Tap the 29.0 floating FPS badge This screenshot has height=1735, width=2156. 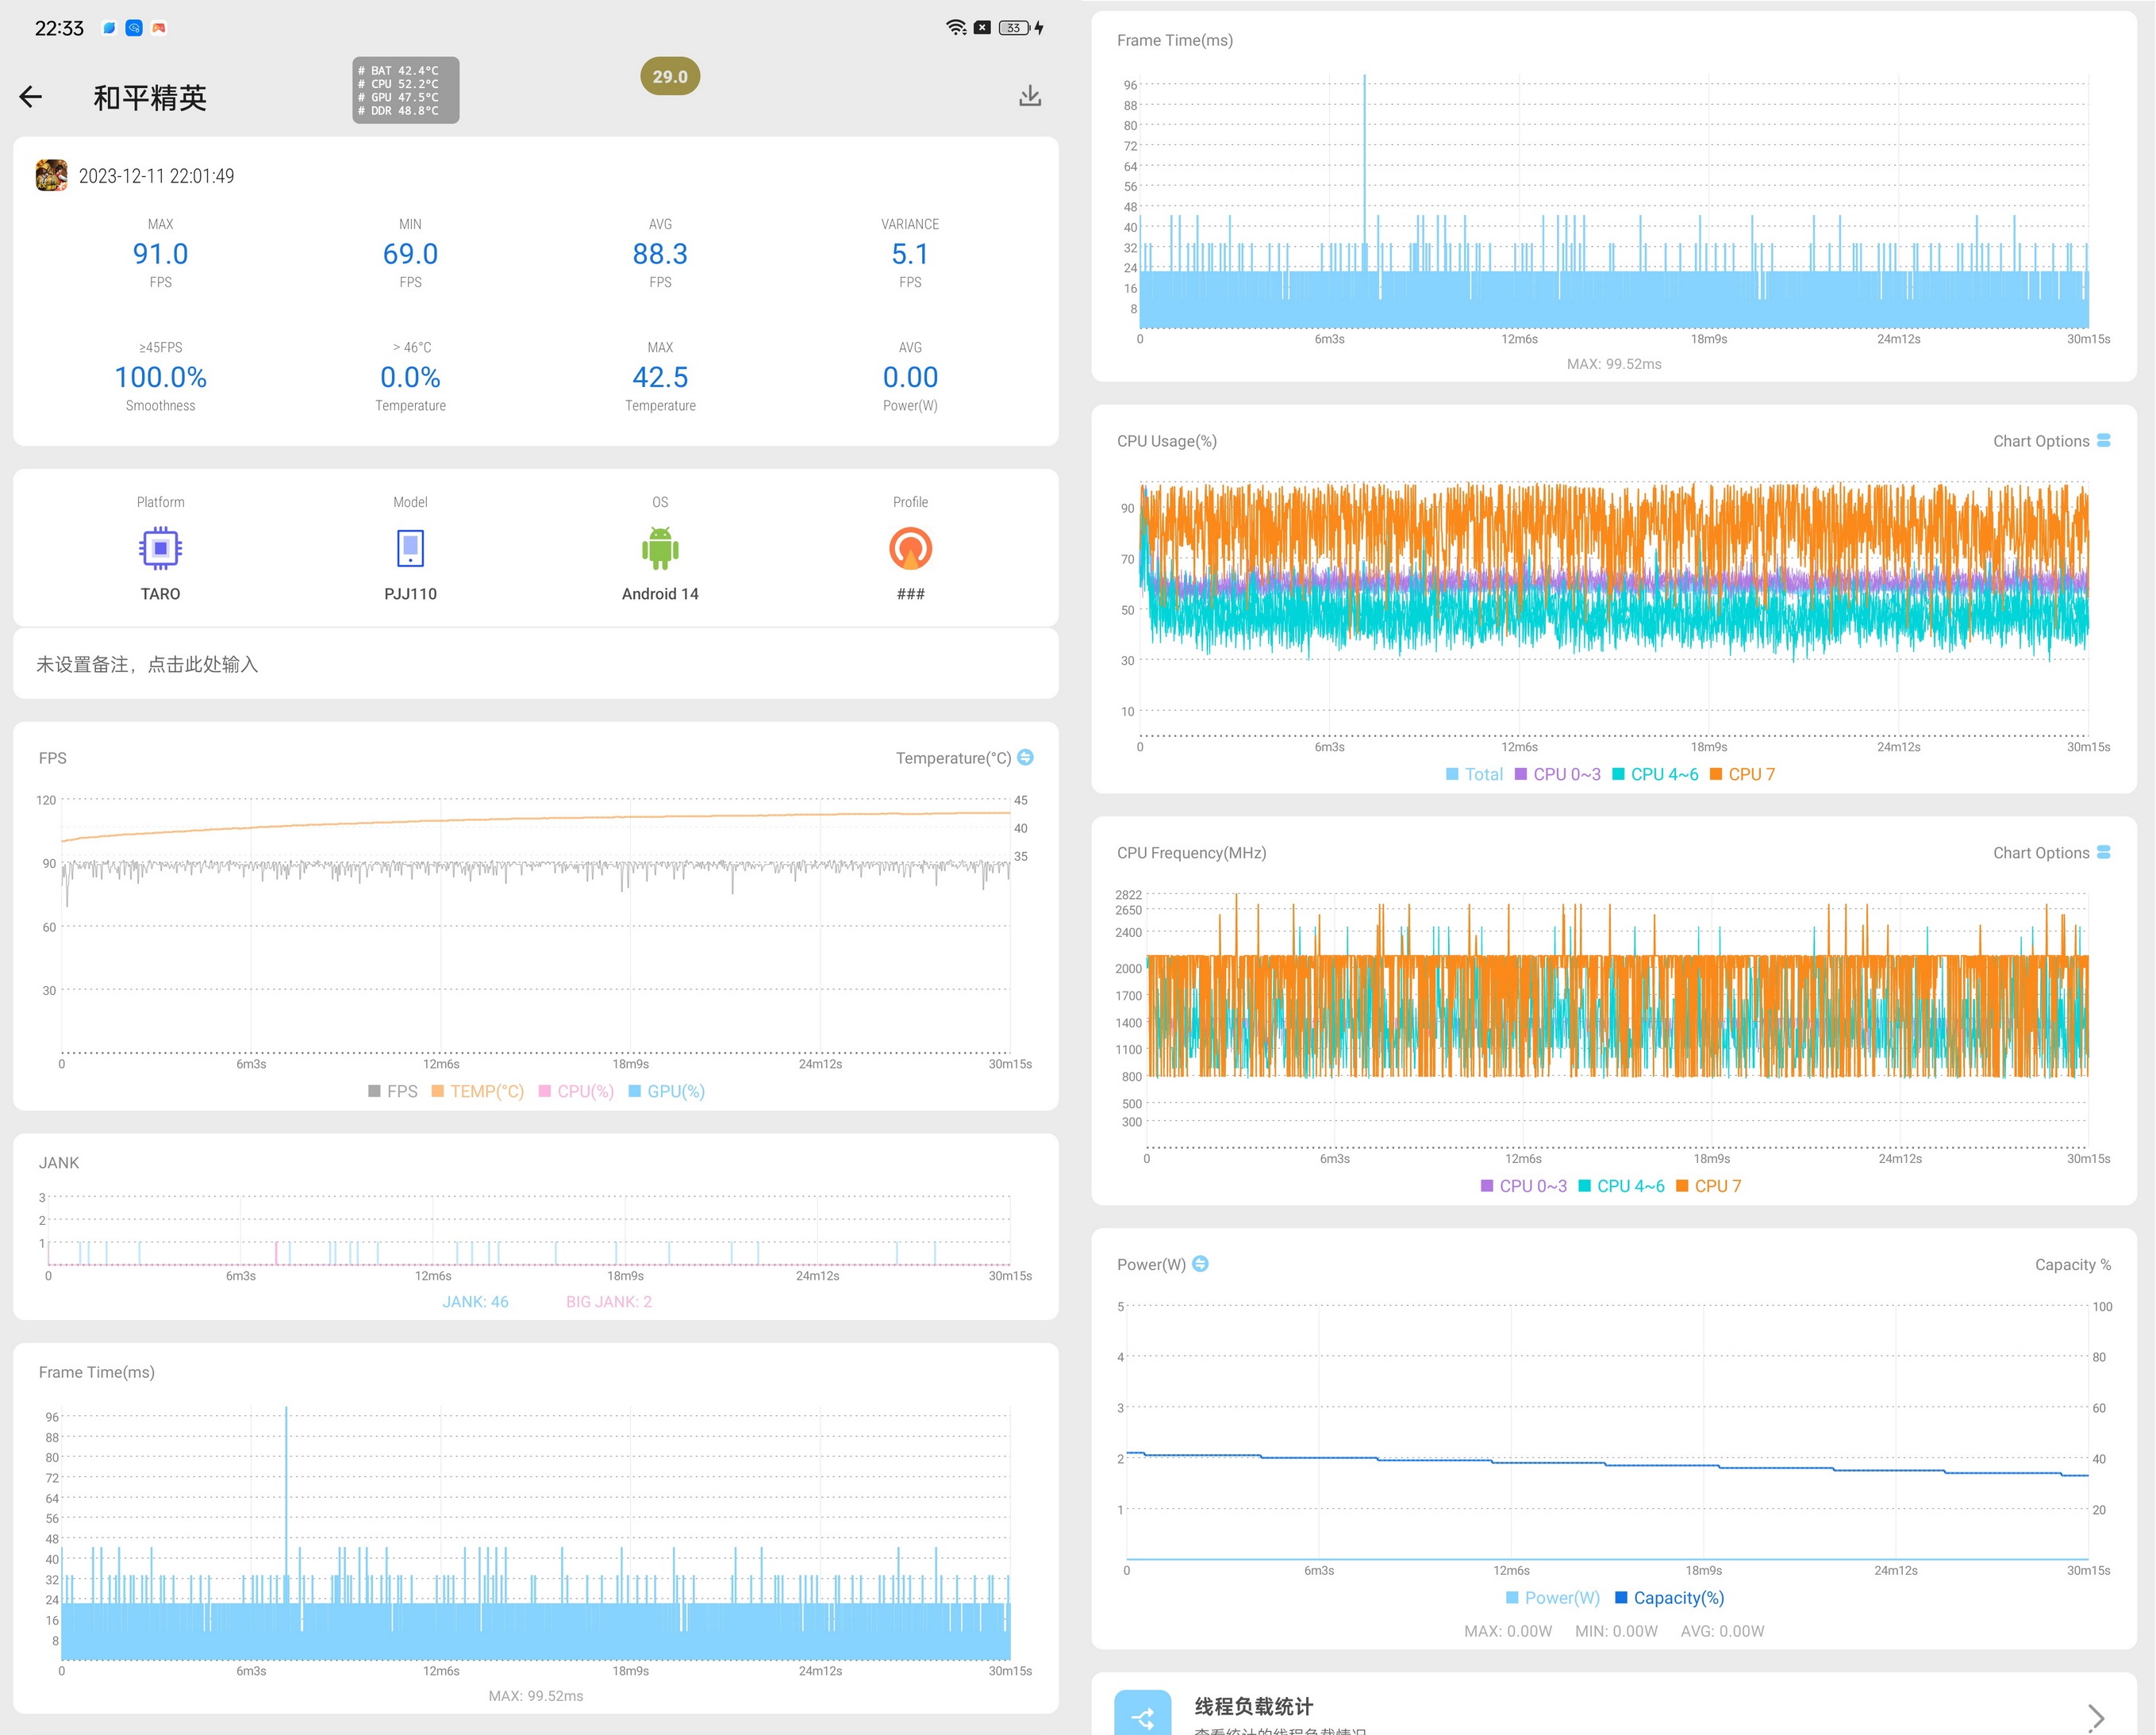(670, 76)
